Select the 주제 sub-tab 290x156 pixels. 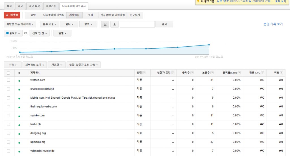coord(90,15)
